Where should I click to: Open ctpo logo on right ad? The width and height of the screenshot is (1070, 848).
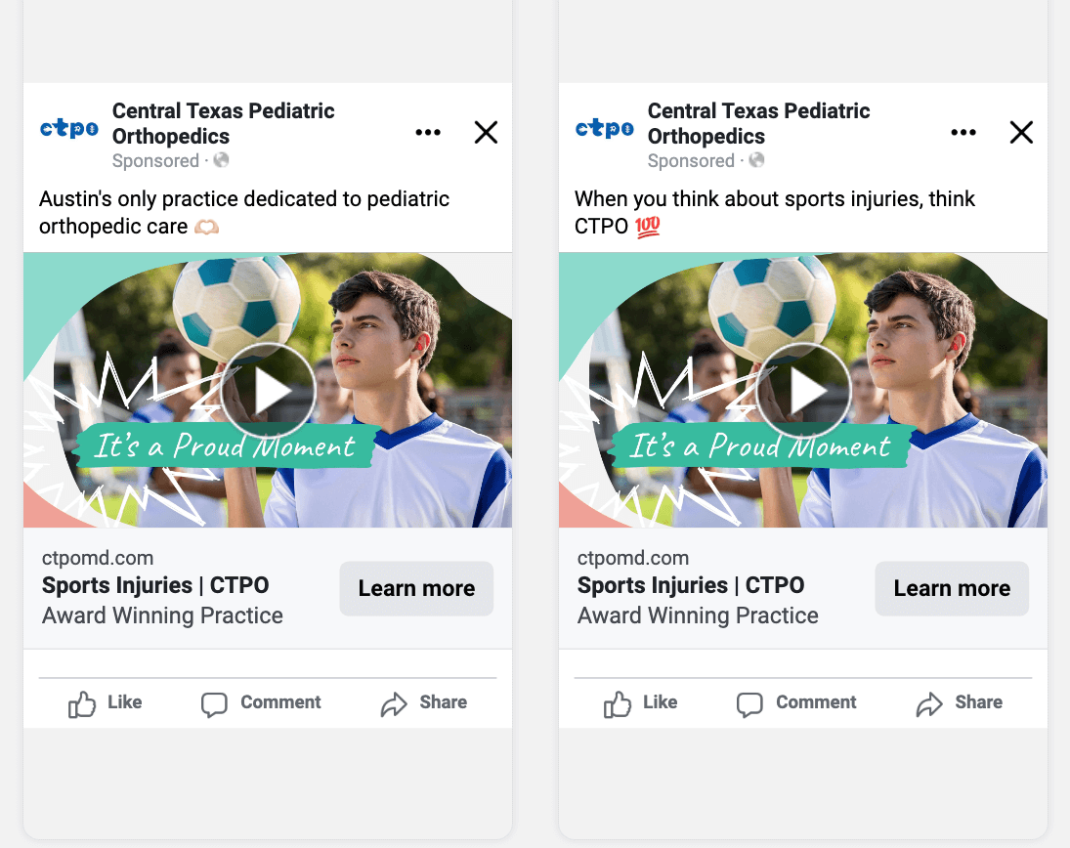click(x=605, y=128)
